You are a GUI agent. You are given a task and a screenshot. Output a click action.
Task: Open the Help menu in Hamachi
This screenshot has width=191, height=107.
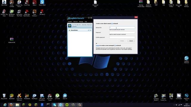coord(86,22)
